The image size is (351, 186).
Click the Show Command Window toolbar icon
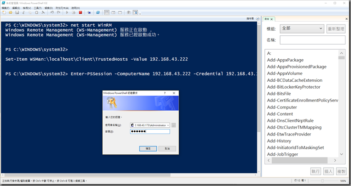coord(129,12)
